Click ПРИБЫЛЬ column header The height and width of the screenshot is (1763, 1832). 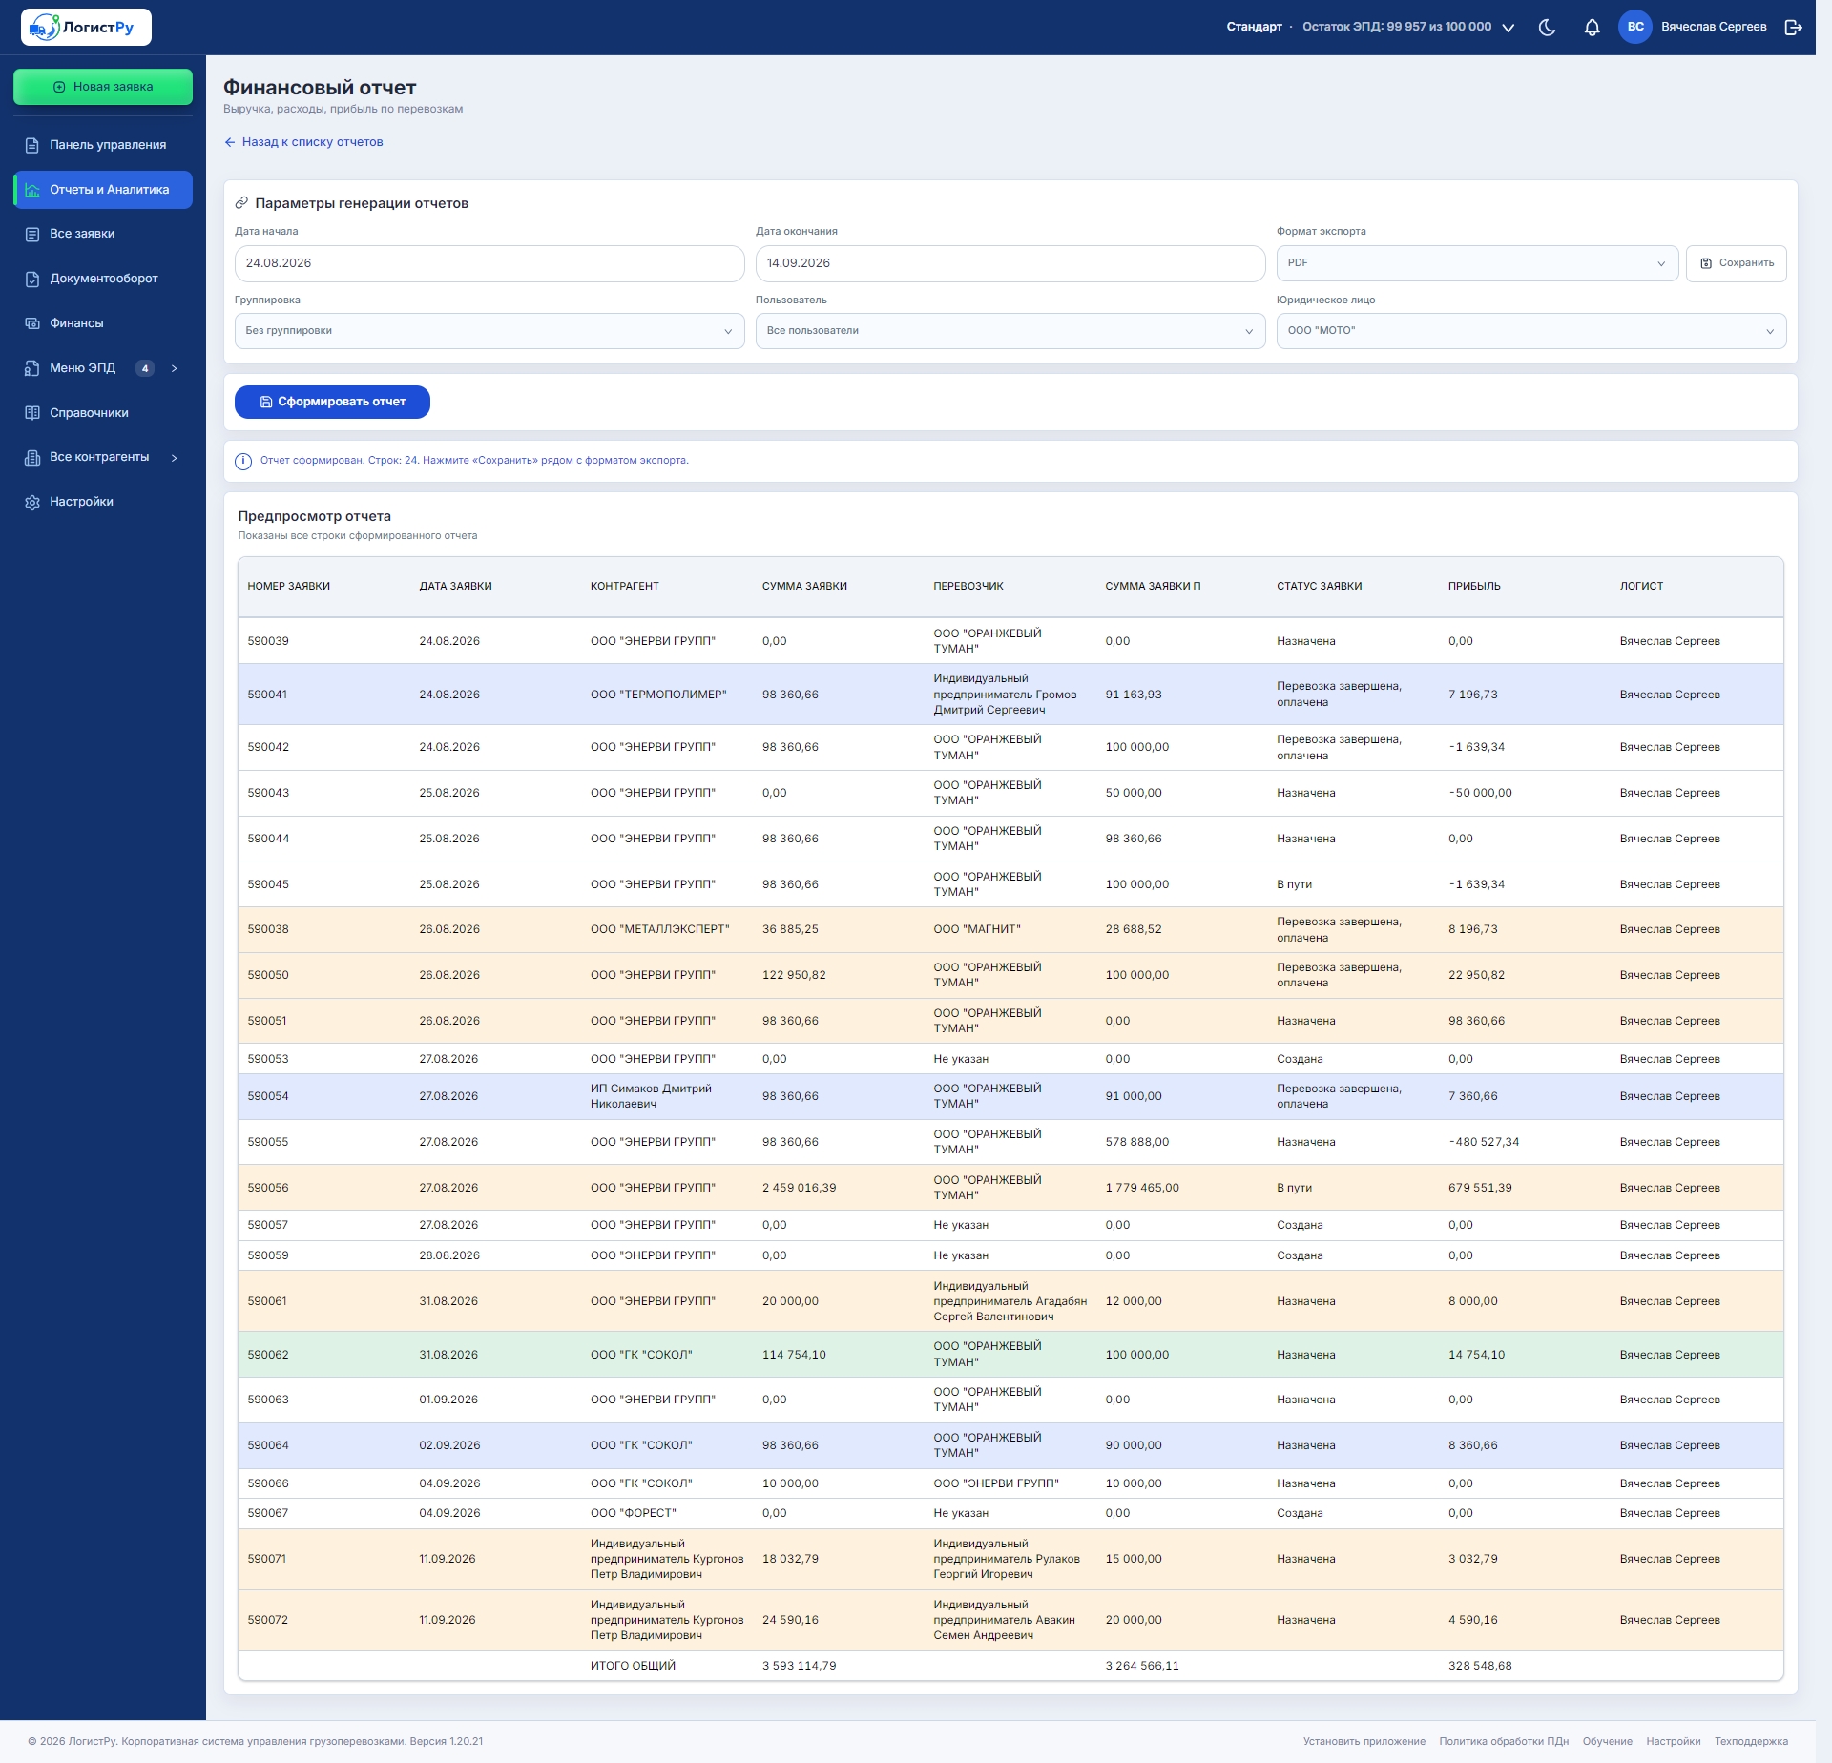[1474, 587]
